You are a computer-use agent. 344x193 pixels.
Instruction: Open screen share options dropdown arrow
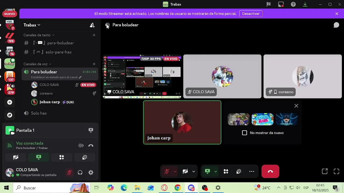coord(216,172)
